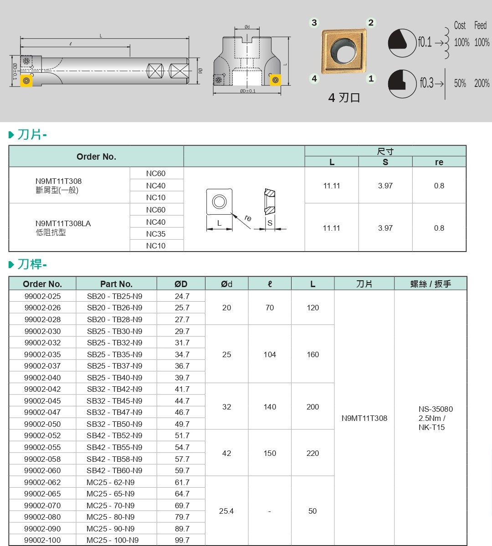Click 'NC10' grade in the 斷屑型 row
492x546 pixels.
[x=156, y=197]
